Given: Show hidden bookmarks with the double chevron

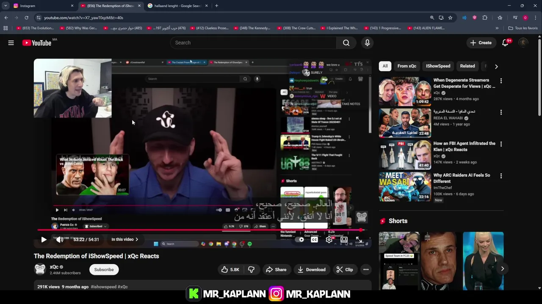Looking at the screenshot, I should point(497,28).
